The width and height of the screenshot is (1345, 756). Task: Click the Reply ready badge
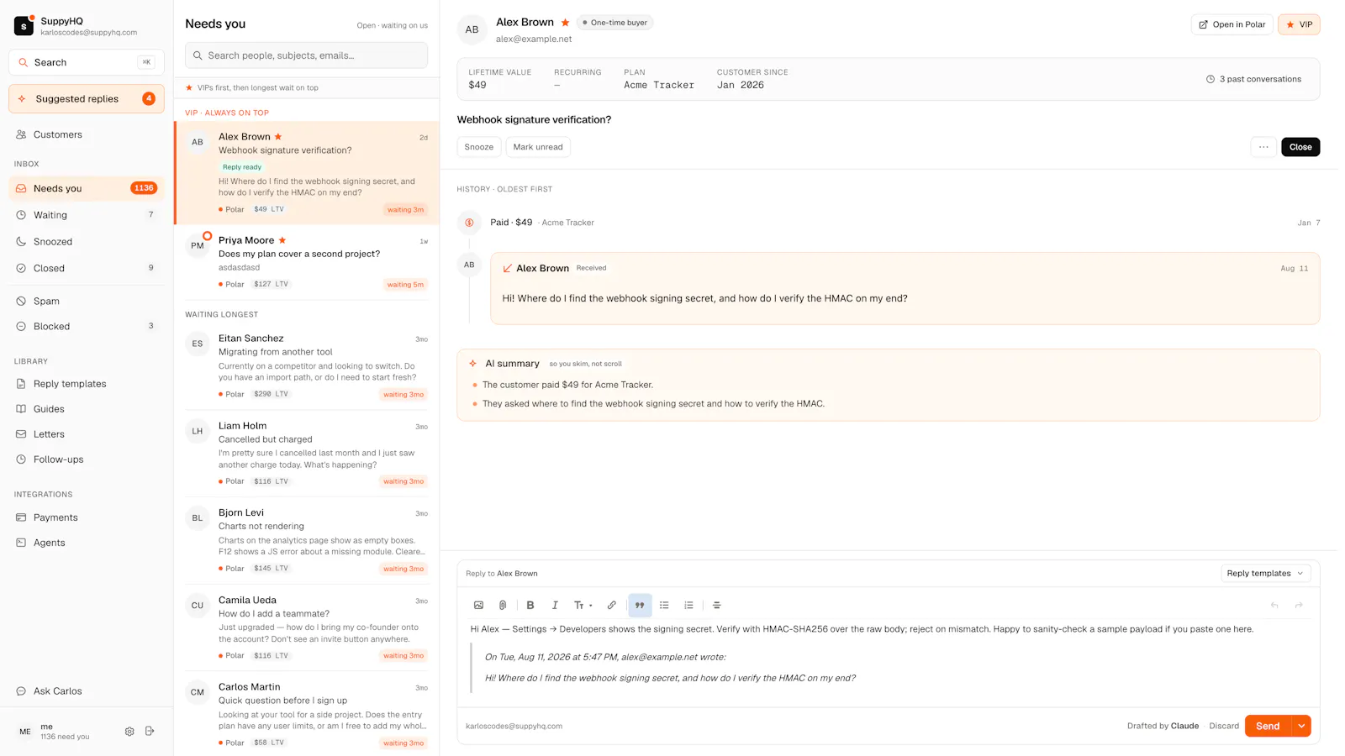[242, 167]
